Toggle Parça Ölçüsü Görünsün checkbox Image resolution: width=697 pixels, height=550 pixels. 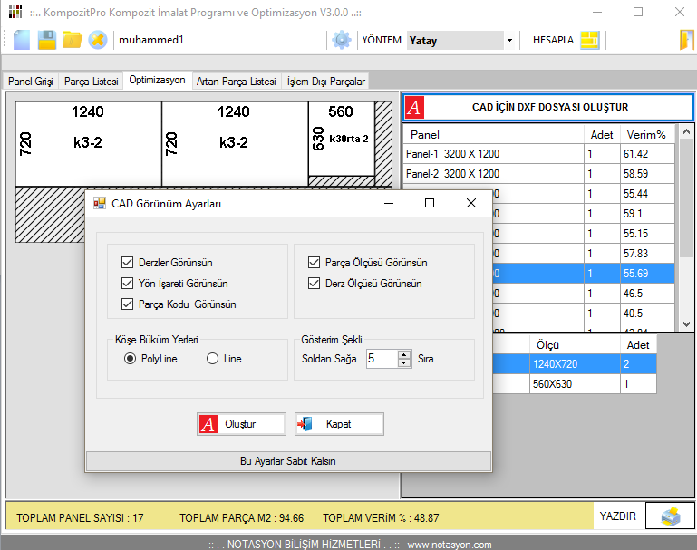314,263
